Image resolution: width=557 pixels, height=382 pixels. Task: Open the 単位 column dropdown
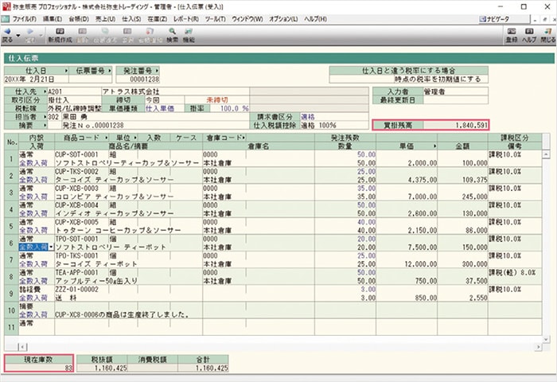pyautogui.click(x=135, y=138)
